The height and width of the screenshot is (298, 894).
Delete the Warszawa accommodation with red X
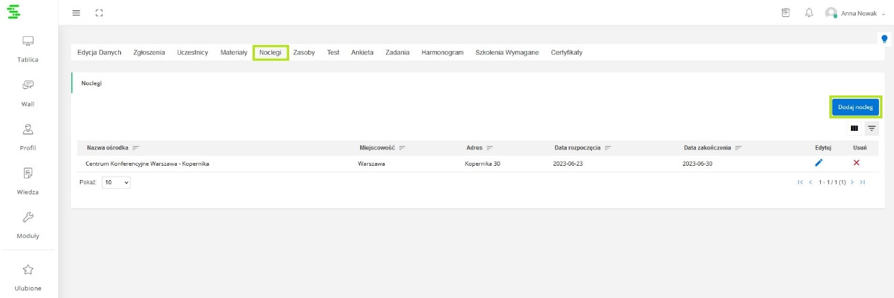[856, 163]
